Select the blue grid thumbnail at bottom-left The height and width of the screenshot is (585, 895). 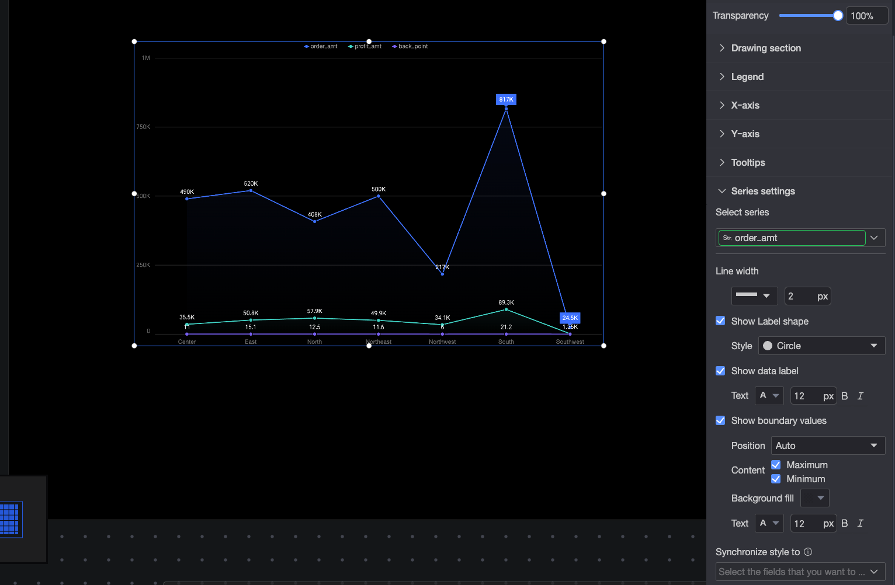coord(10,519)
